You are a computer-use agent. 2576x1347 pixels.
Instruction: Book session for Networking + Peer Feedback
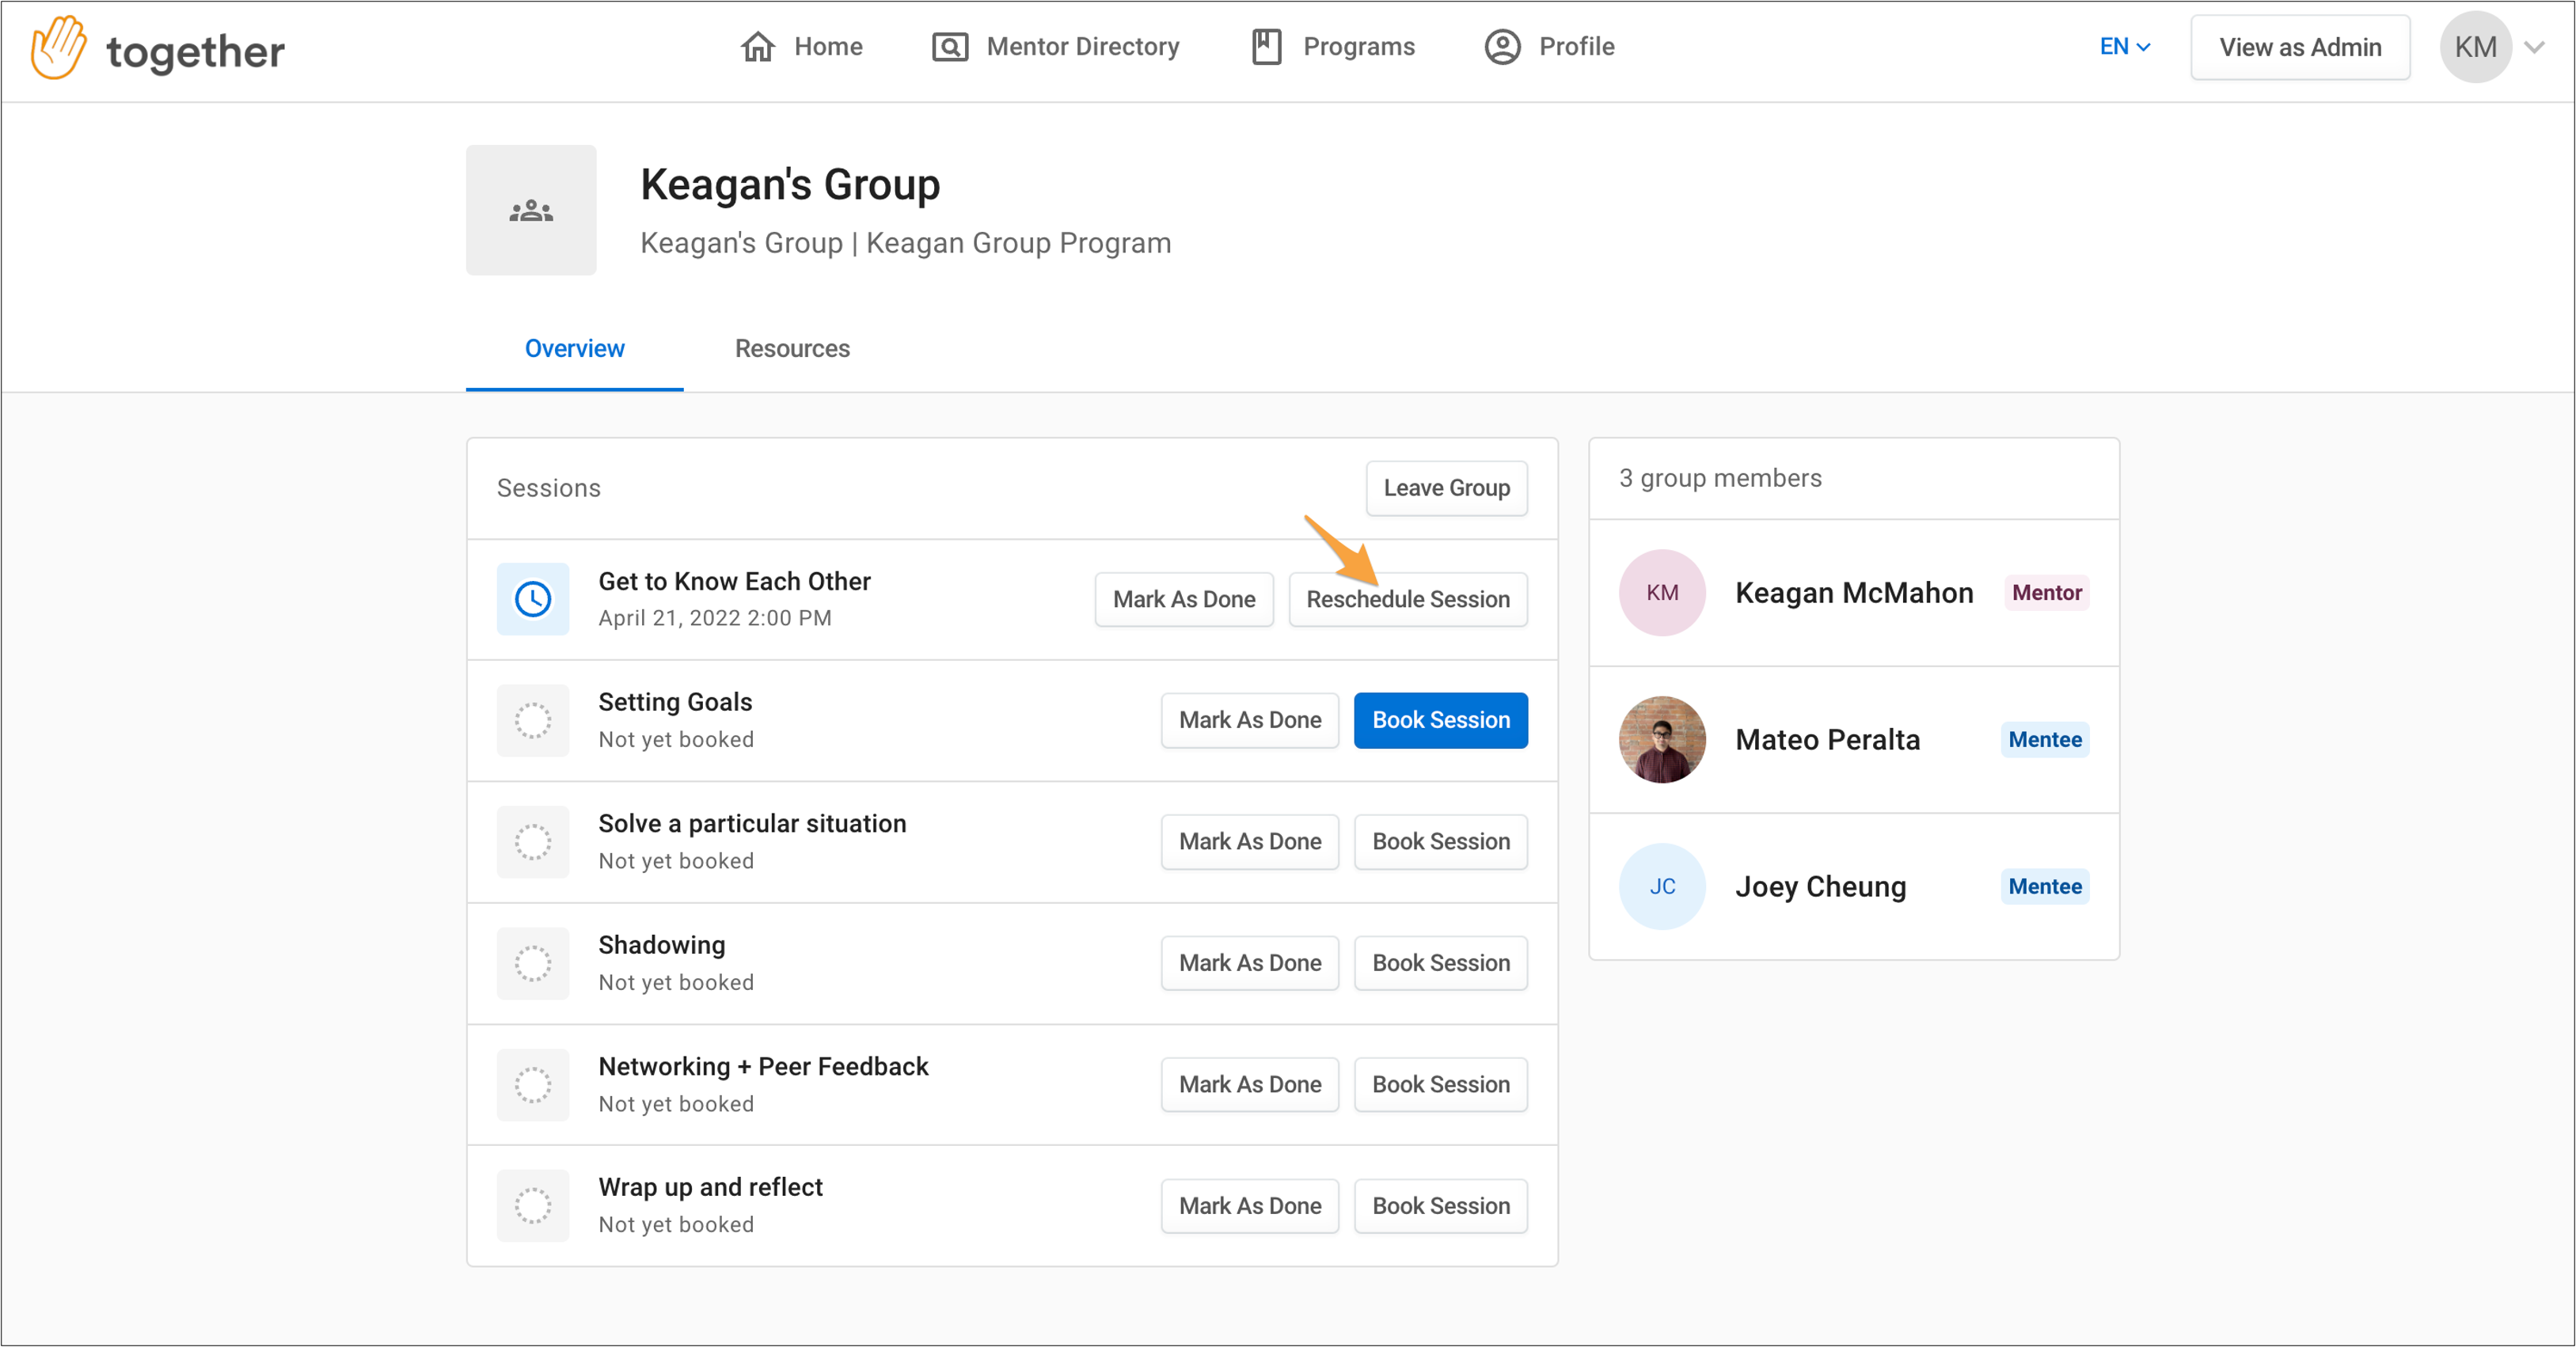(x=1441, y=1085)
